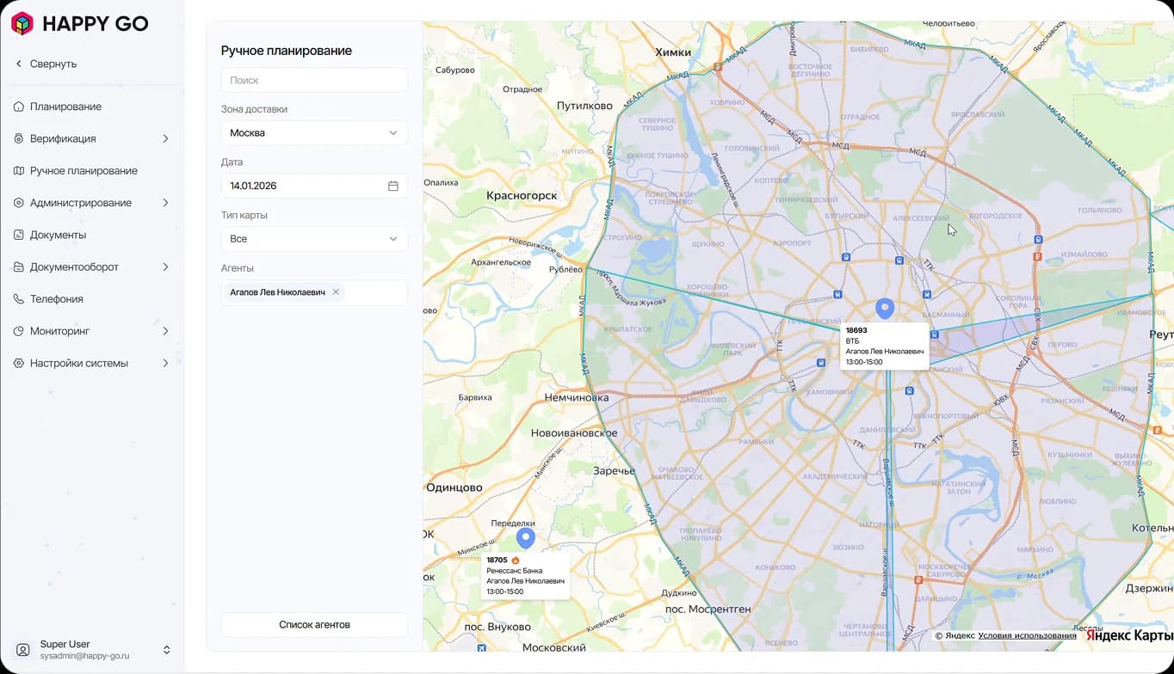Open Ручное планирование menu item
Screen dimensions: 1174x674
coord(83,171)
